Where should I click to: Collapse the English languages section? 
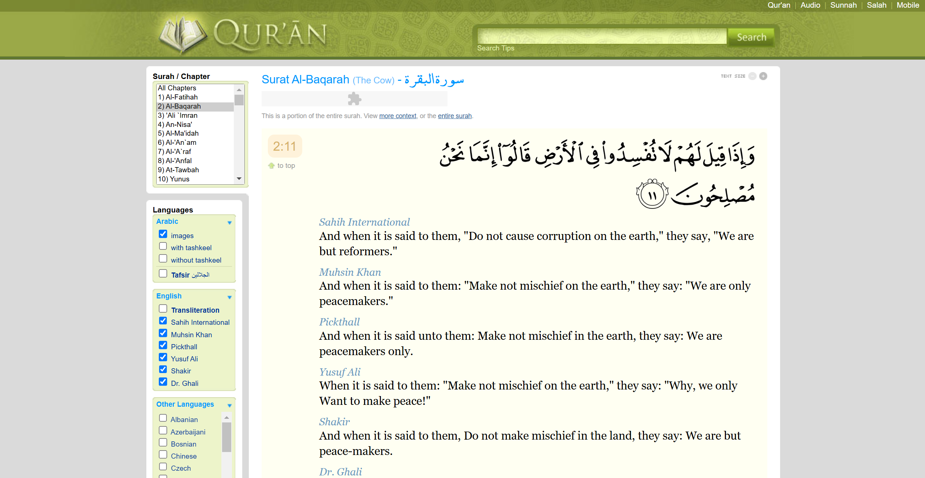229,297
